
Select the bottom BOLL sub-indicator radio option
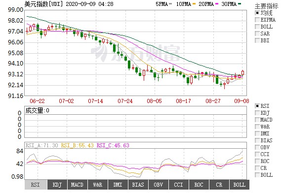pos(257,175)
